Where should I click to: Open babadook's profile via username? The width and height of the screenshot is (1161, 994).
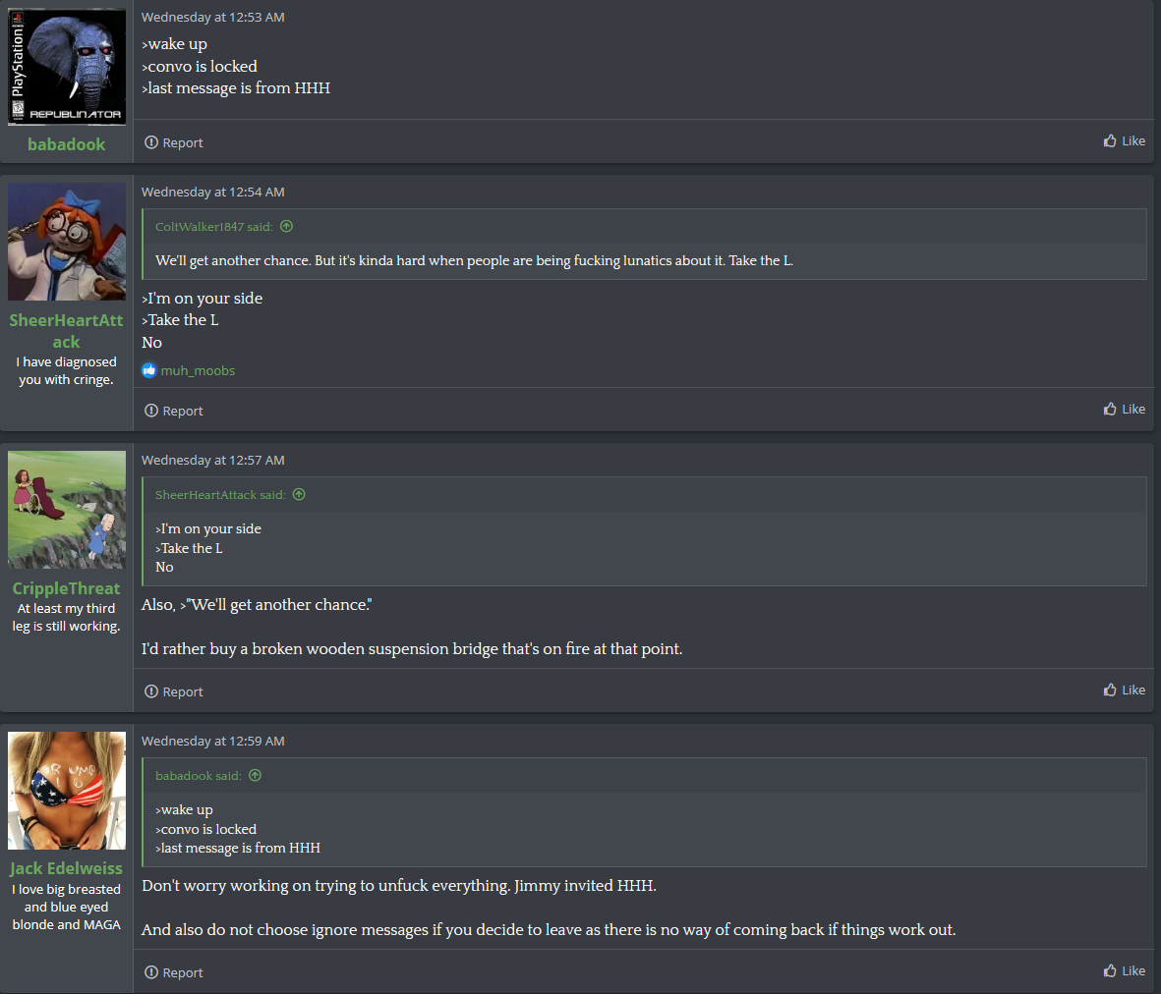(67, 144)
